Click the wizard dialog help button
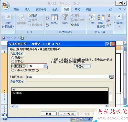 pos(108,44)
